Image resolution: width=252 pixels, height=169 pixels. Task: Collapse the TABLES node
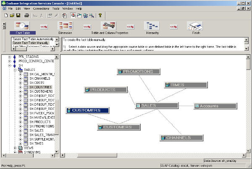15,70
